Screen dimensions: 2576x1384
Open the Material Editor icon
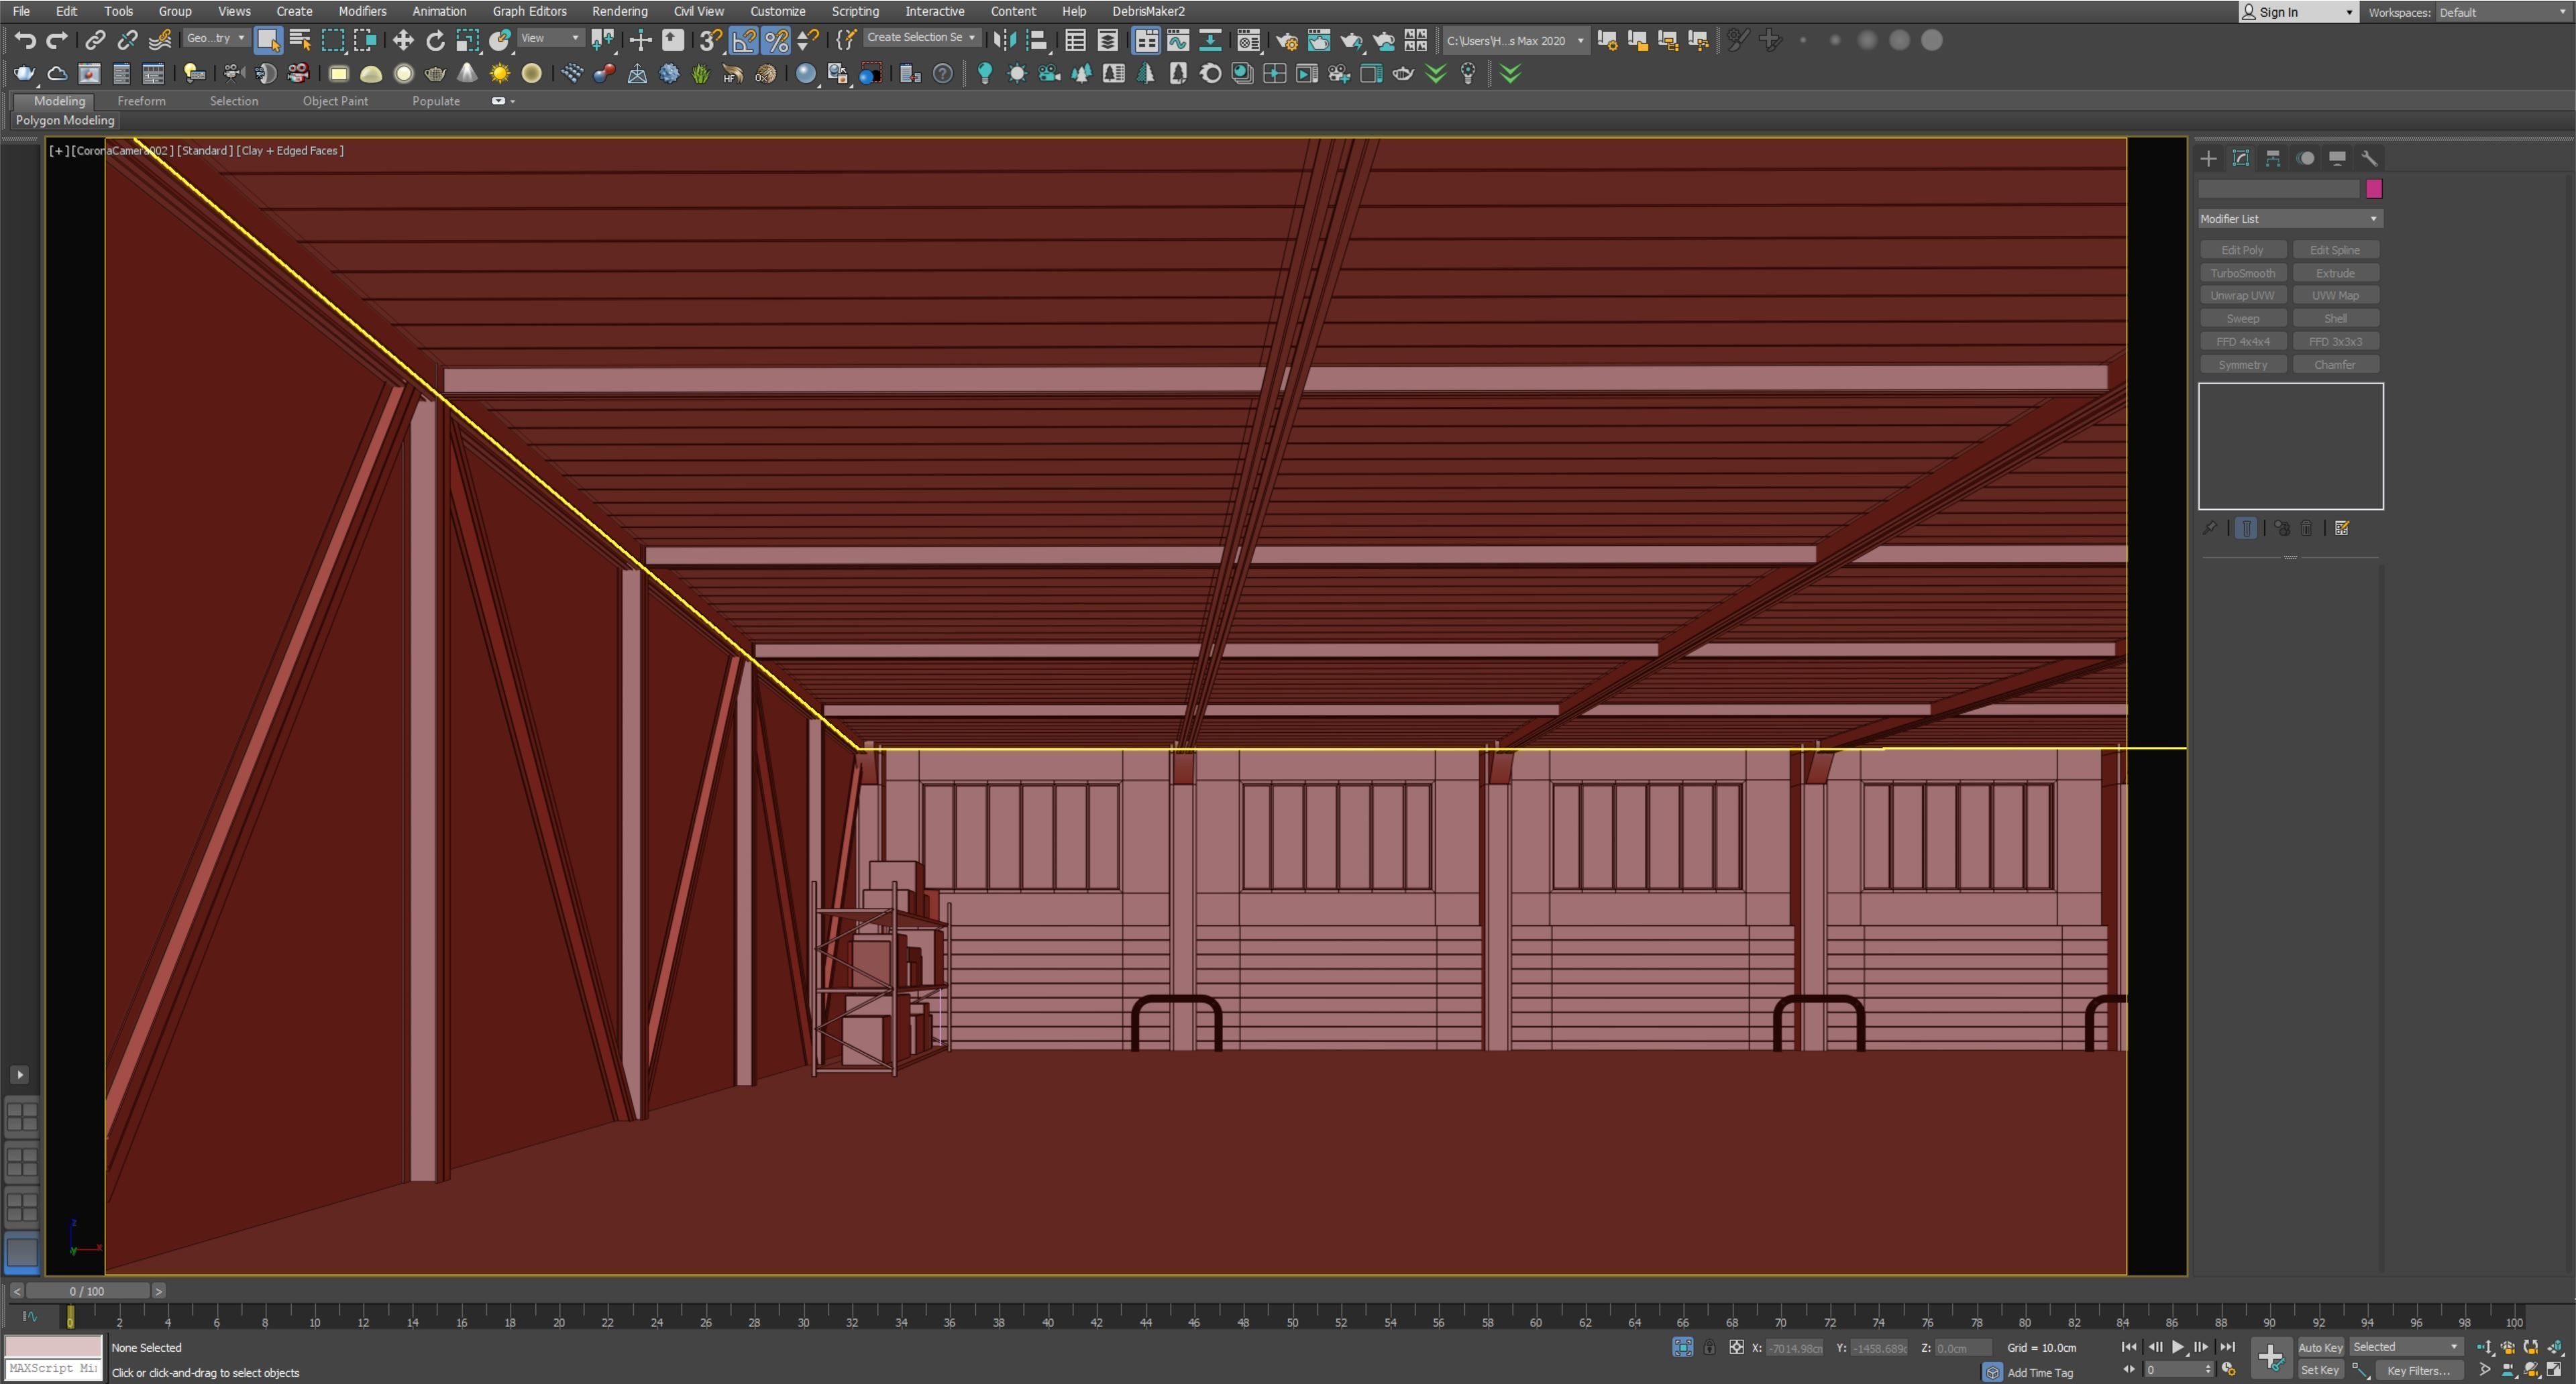point(1248,40)
